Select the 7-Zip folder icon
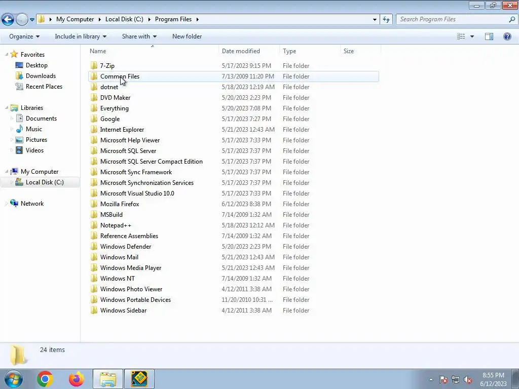This screenshot has width=519, height=389. [x=94, y=65]
